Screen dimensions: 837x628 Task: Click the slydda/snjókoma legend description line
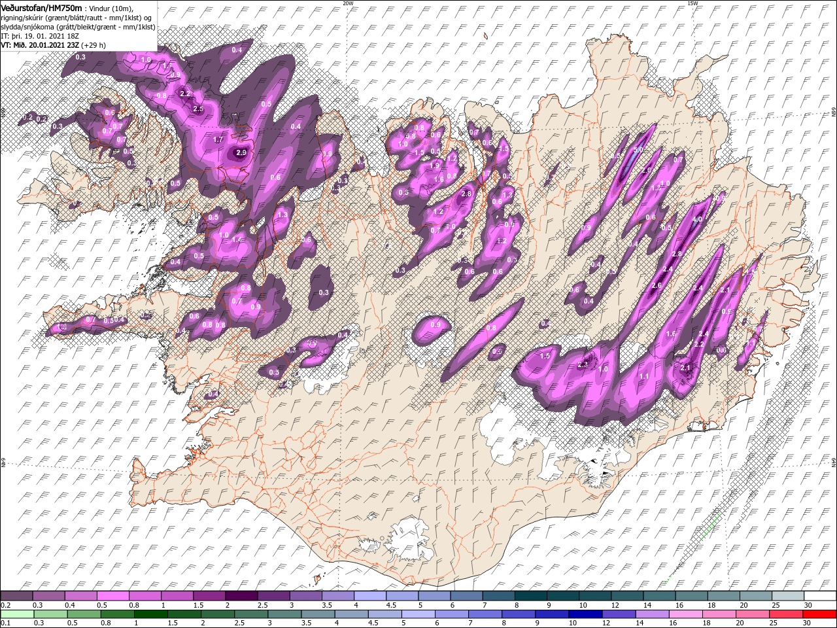[x=78, y=27]
